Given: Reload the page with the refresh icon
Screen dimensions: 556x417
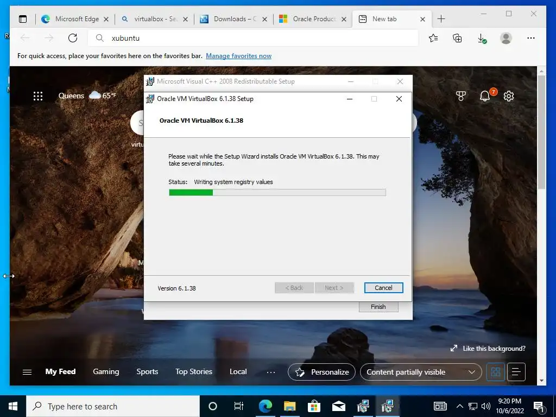Looking at the screenshot, I should pos(73,38).
